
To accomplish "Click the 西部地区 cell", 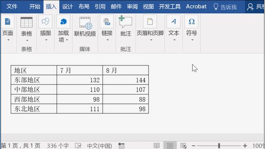I will [x=34, y=99].
